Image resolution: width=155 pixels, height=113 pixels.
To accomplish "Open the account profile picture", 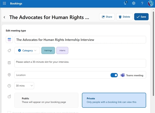I will pyautogui.click(x=151, y=3).
